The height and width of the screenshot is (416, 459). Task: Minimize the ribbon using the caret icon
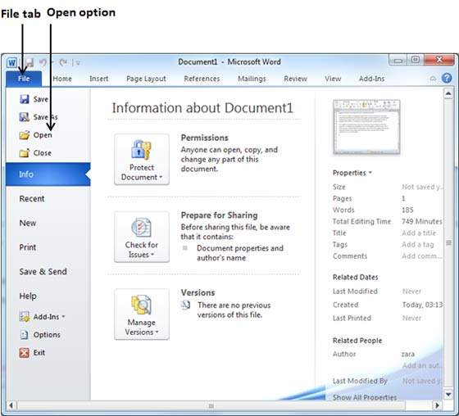tap(433, 79)
